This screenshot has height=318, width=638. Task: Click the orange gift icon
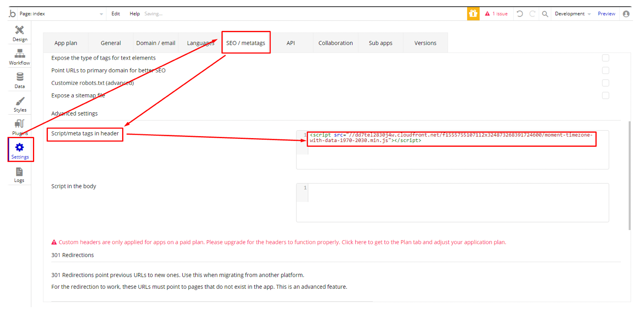(x=473, y=14)
